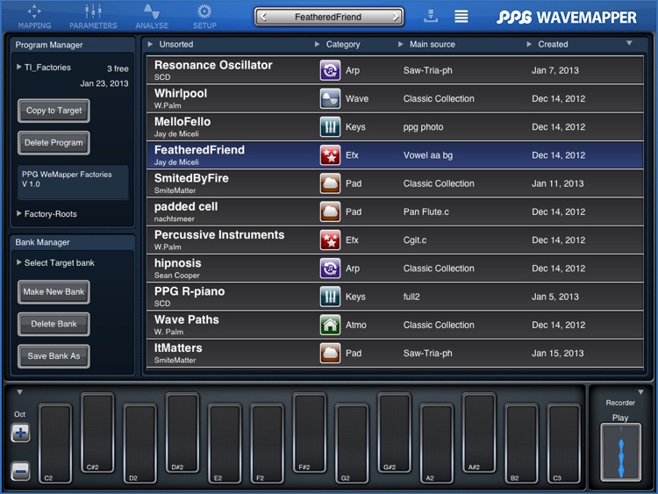Open the Recorder panel dropdown arrow
This screenshot has width=658, height=494.
[x=640, y=392]
